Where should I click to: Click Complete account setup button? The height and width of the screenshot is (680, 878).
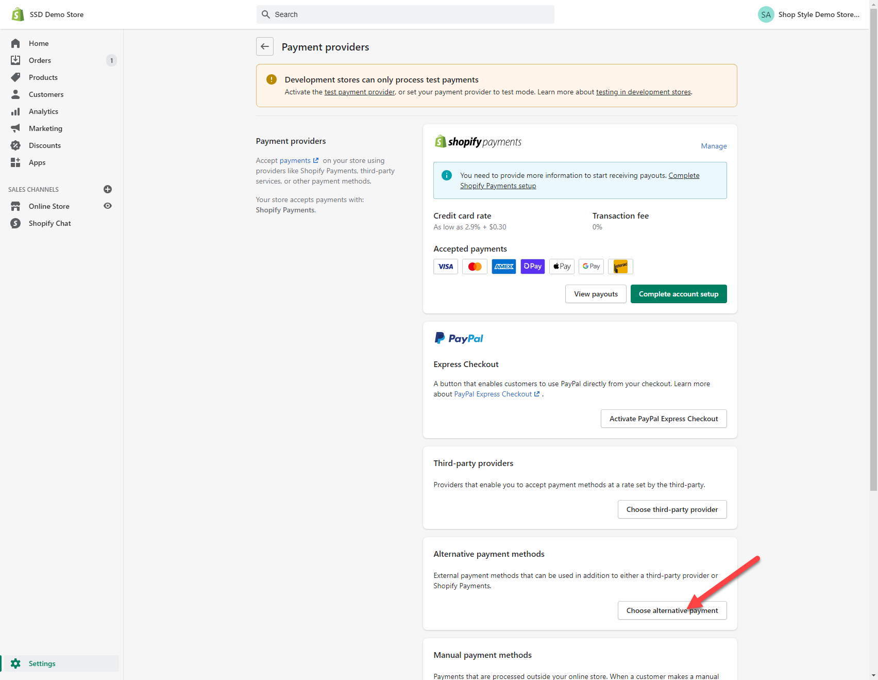[679, 294]
